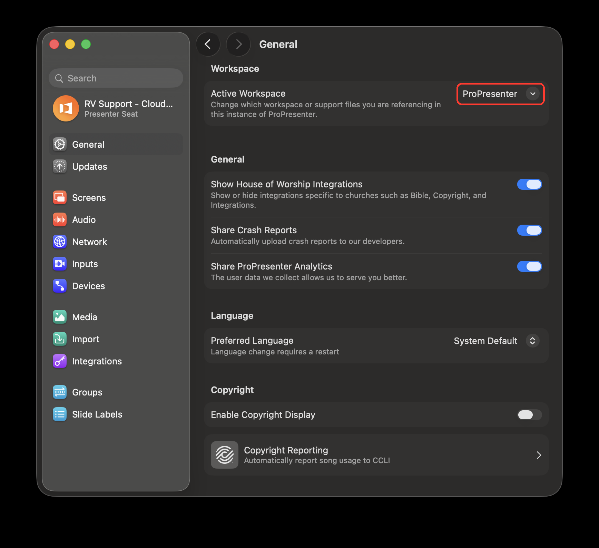599x548 pixels.
Task: Click the Search settings field
Action: [116, 78]
